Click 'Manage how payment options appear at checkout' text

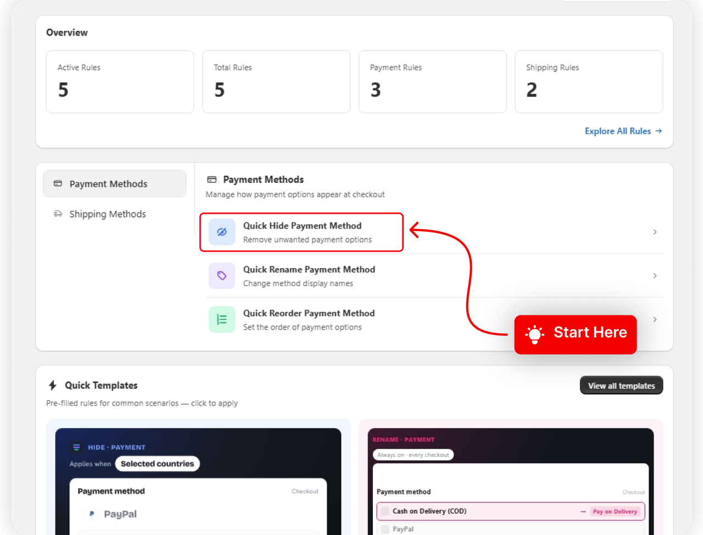[295, 194]
